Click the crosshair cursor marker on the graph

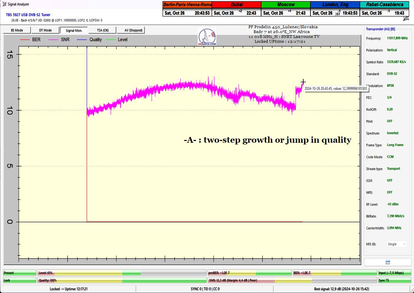[x=303, y=82]
